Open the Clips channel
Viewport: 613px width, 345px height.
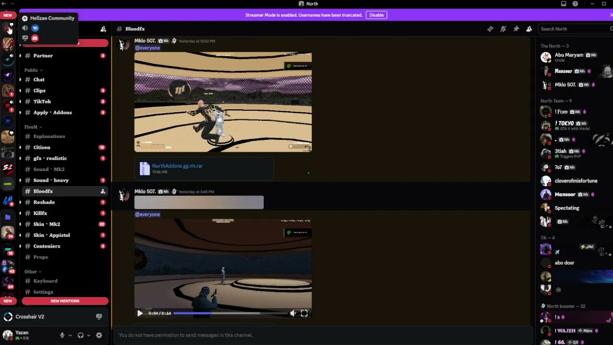(65, 91)
